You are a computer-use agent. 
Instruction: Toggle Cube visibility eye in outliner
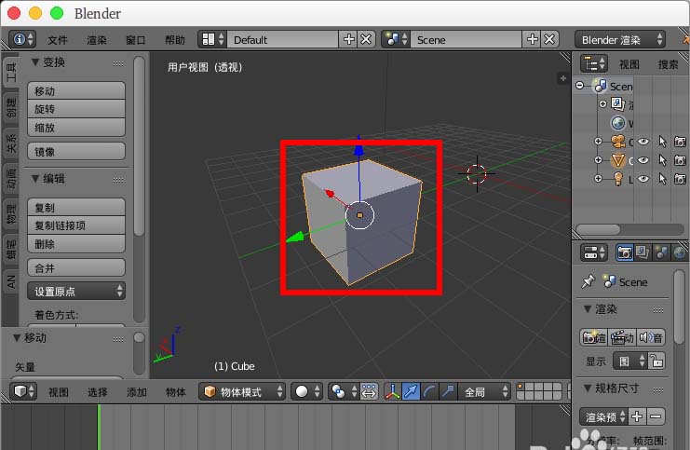(643, 160)
